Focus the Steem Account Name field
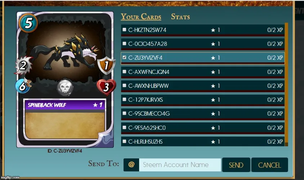The width and height of the screenshot is (304, 180). coord(180,165)
